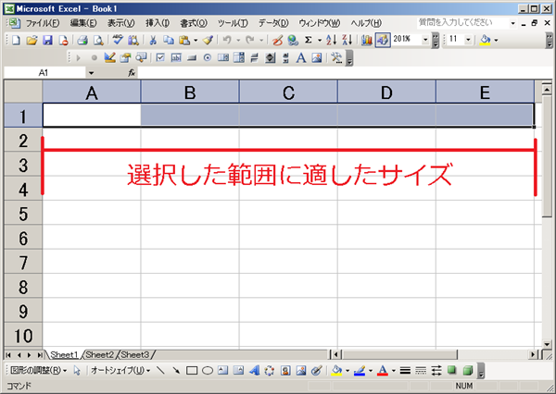
Task: Select the Check Box control tool
Action: (160, 57)
